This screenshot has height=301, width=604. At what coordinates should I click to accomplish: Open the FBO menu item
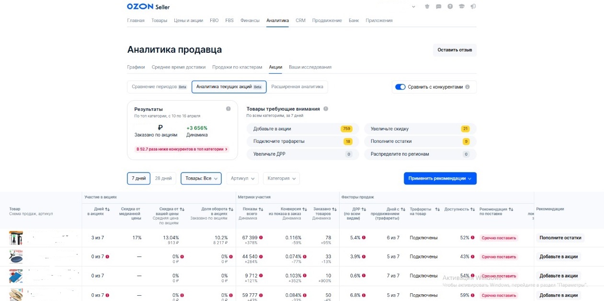point(214,21)
